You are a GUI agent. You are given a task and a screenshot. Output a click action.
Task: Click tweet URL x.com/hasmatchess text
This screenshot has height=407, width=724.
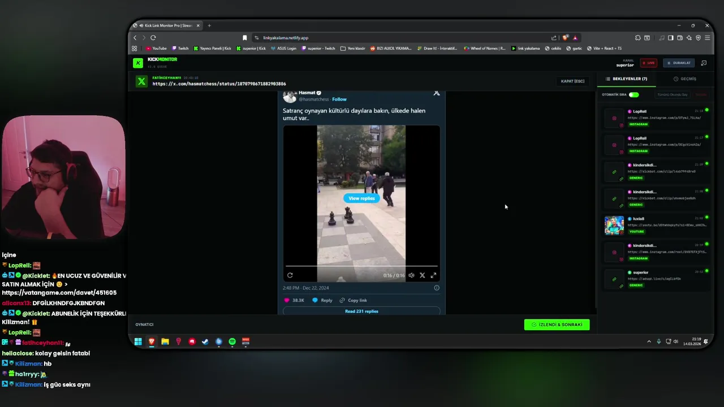click(x=219, y=84)
